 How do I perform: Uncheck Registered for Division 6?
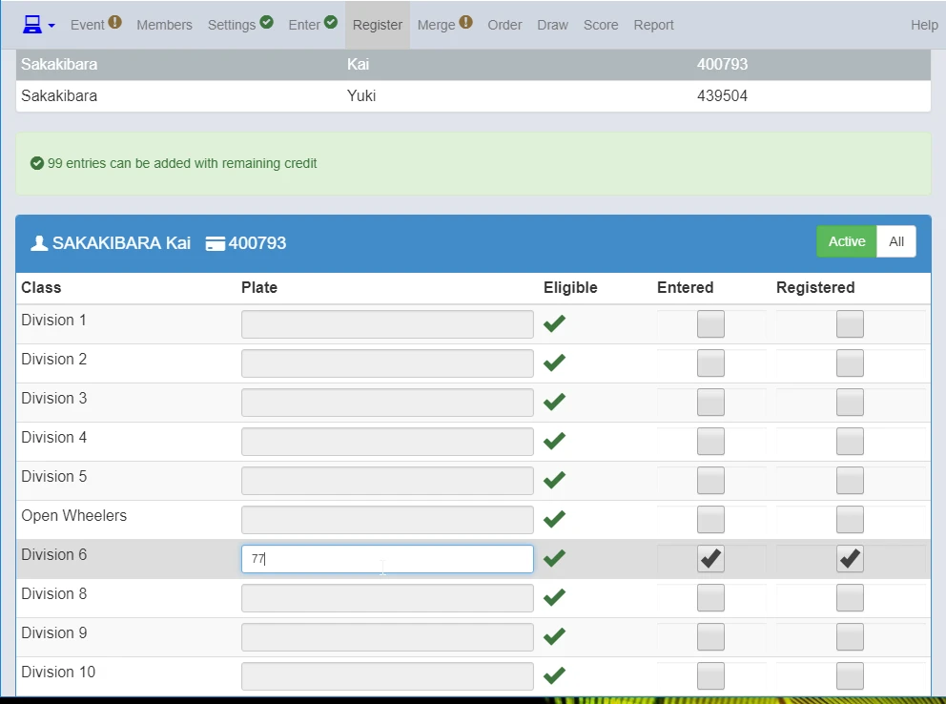(x=850, y=559)
